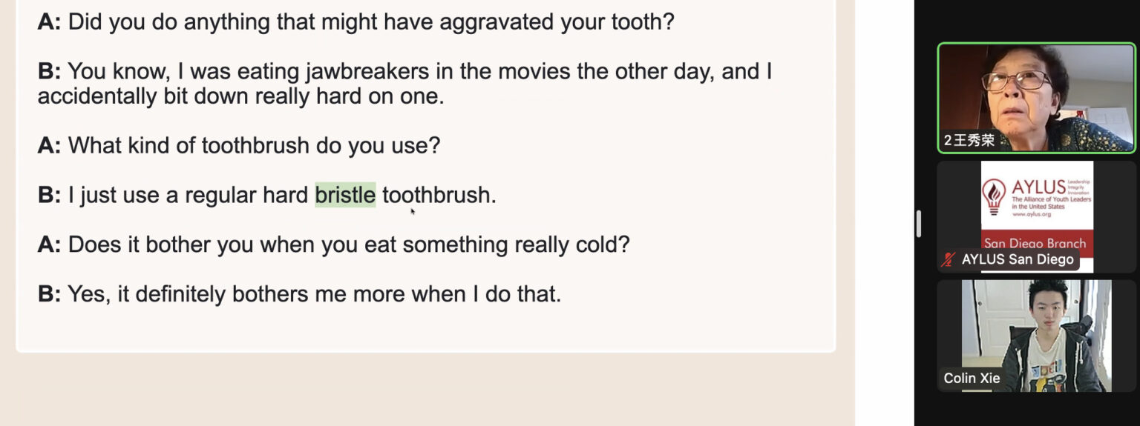This screenshot has width=1140, height=426.
Task: Click the AYLUS lightbulb logo icon
Action: click(x=994, y=196)
